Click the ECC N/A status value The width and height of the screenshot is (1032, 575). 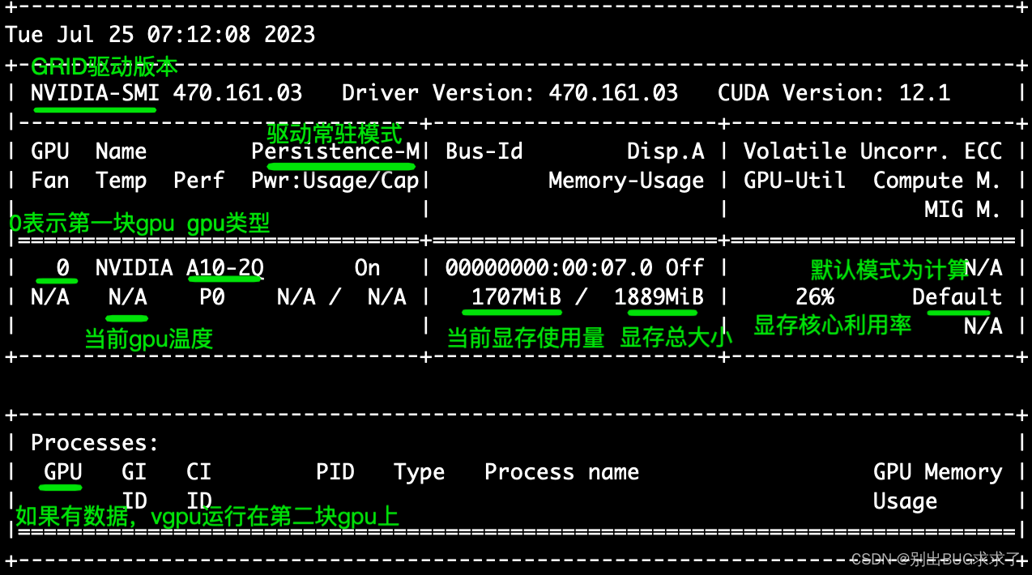984,267
